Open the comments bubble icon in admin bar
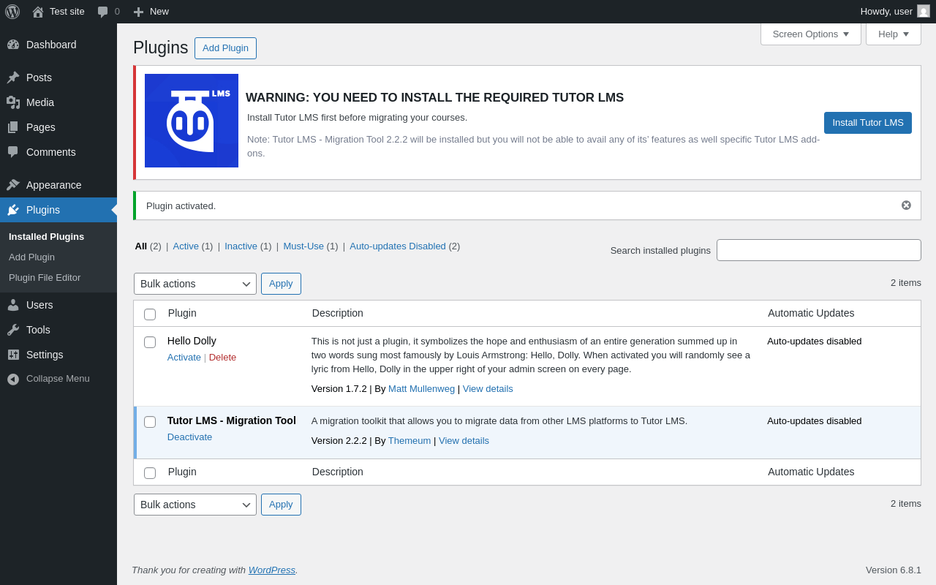The height and width of the screenshot is (585, 936). coord(103,12)
